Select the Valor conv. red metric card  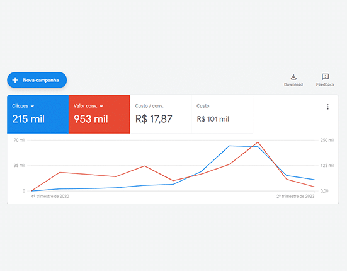pos(99,114)
